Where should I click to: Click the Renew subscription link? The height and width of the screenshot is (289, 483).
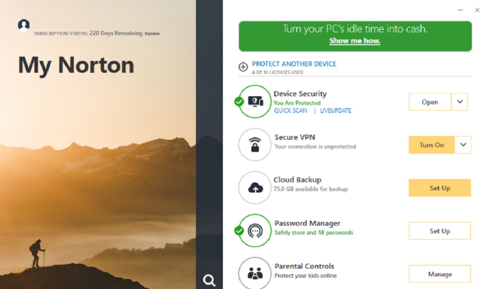(152, 34)
